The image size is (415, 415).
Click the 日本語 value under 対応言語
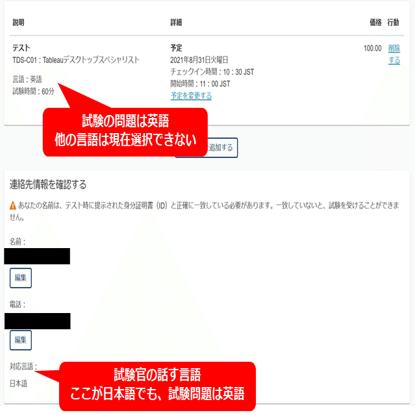(x=19, y=384)
